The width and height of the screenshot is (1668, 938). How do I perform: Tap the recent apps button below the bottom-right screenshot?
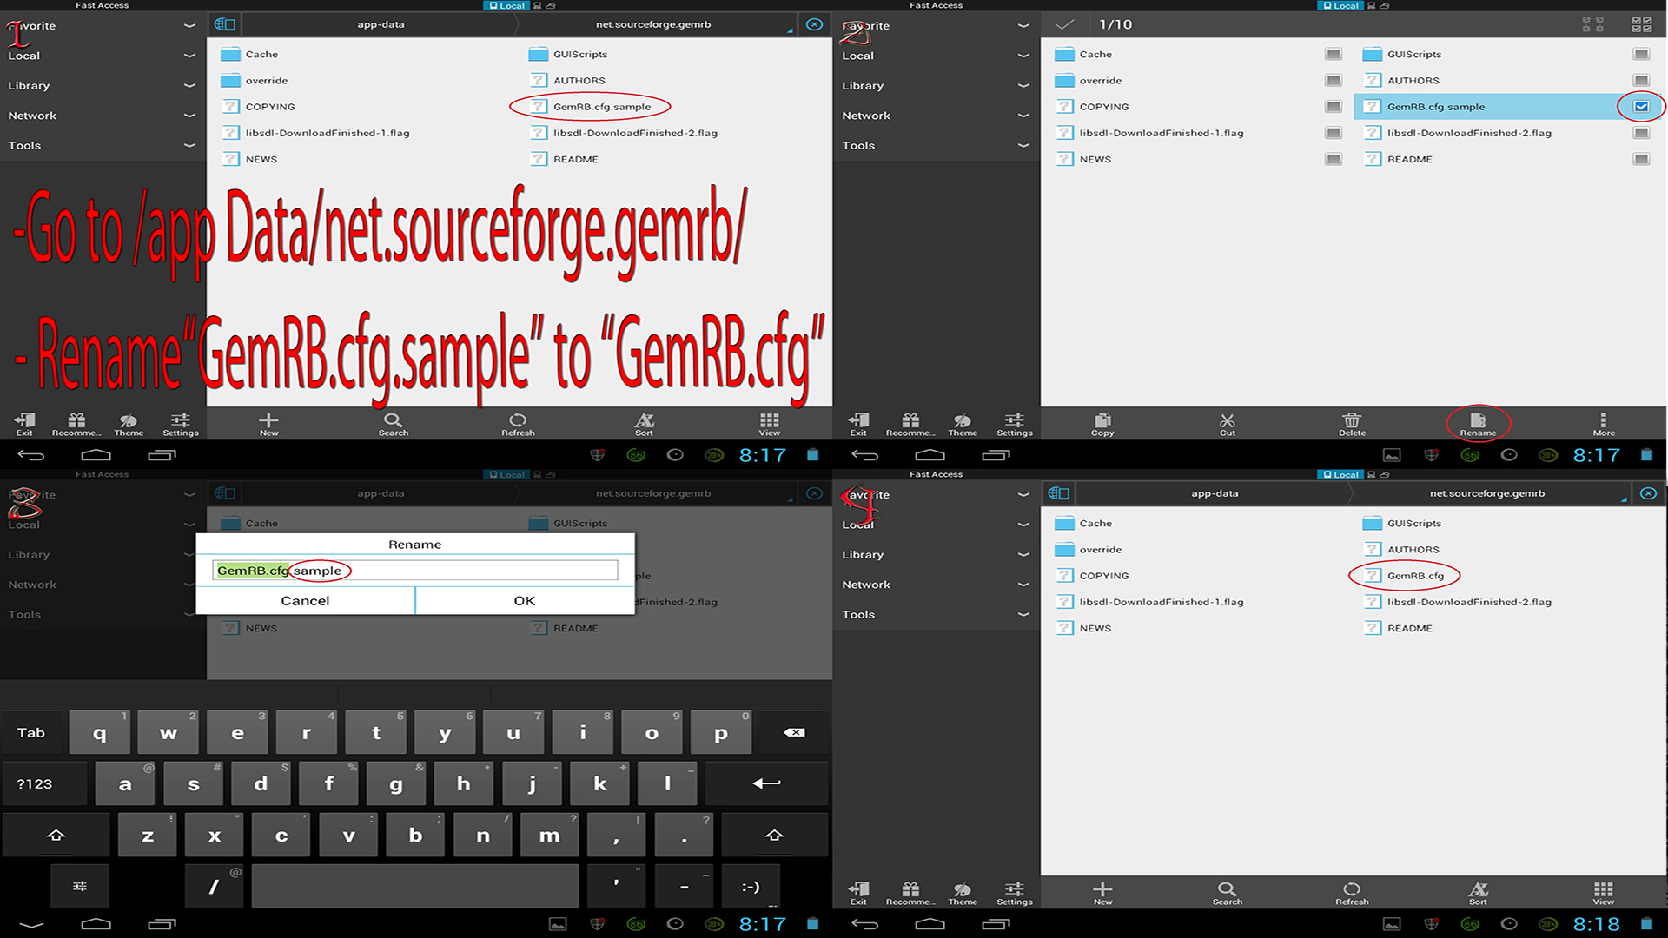[x=996, y=924]
